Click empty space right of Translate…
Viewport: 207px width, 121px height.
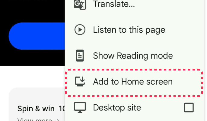[169, 4]
